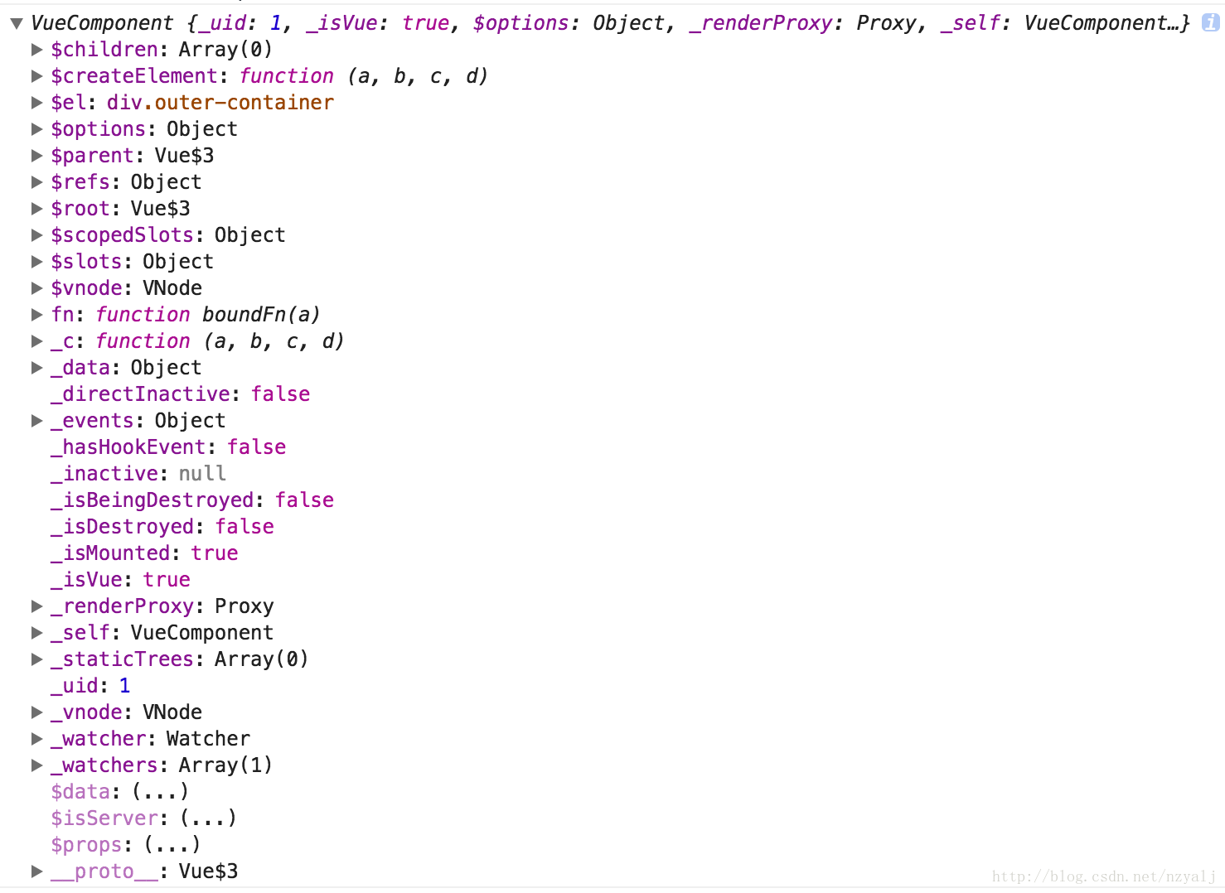Expand the $parent Vue$3 property

pos(36,156)
